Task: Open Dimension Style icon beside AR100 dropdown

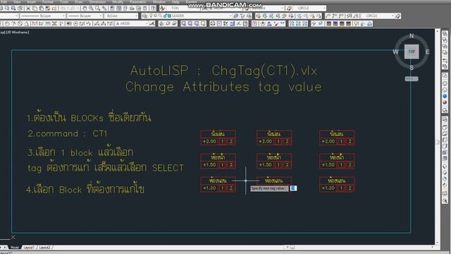Action: point(152,23)
